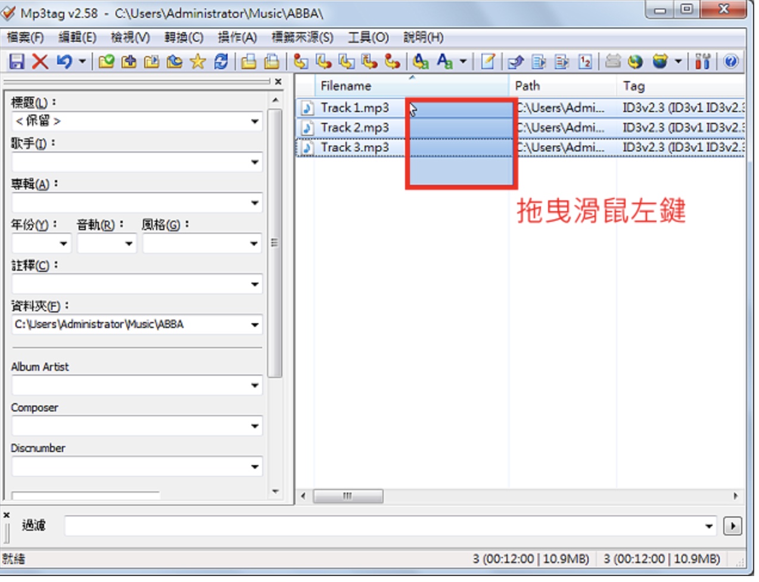Viewport: 759px width, 582px height.
Task: Click the file list horizontal scrollbar thumb
Action: pos(348,496)
